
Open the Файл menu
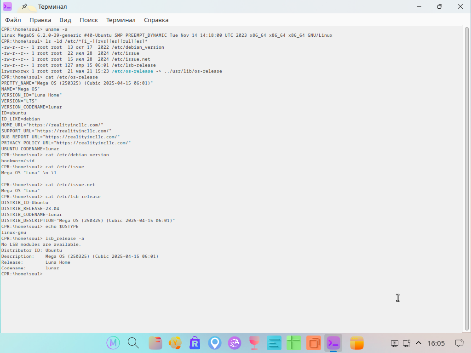(13, 20)
